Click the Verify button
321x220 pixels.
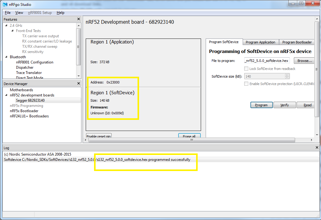click(x=285, y=105)
